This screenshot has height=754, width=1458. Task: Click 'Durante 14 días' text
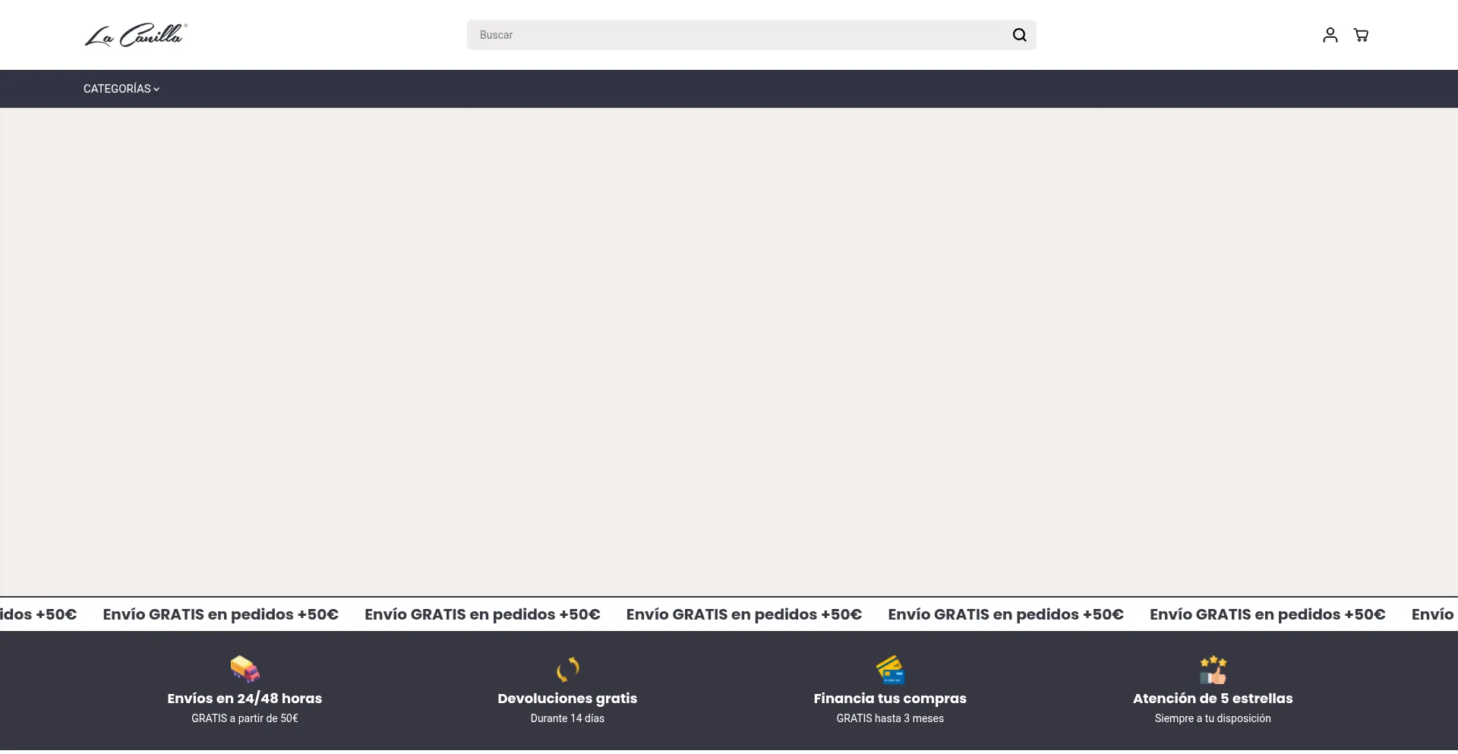567,718
